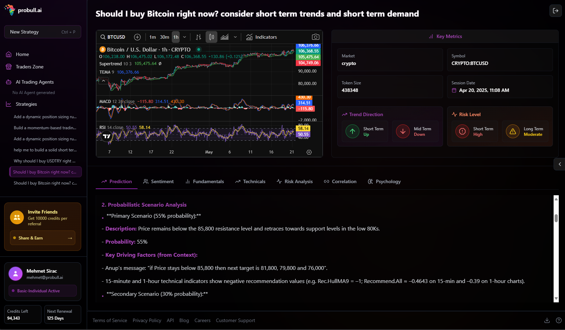Click the log out icon top right
This screenshot has height=330, width=565.
(x=556, y=11)
